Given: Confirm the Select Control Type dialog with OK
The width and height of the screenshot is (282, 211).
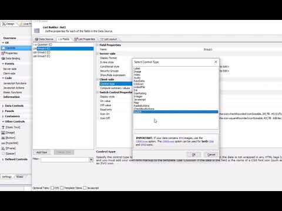Looking at the screenshot, I should point(193,155).
